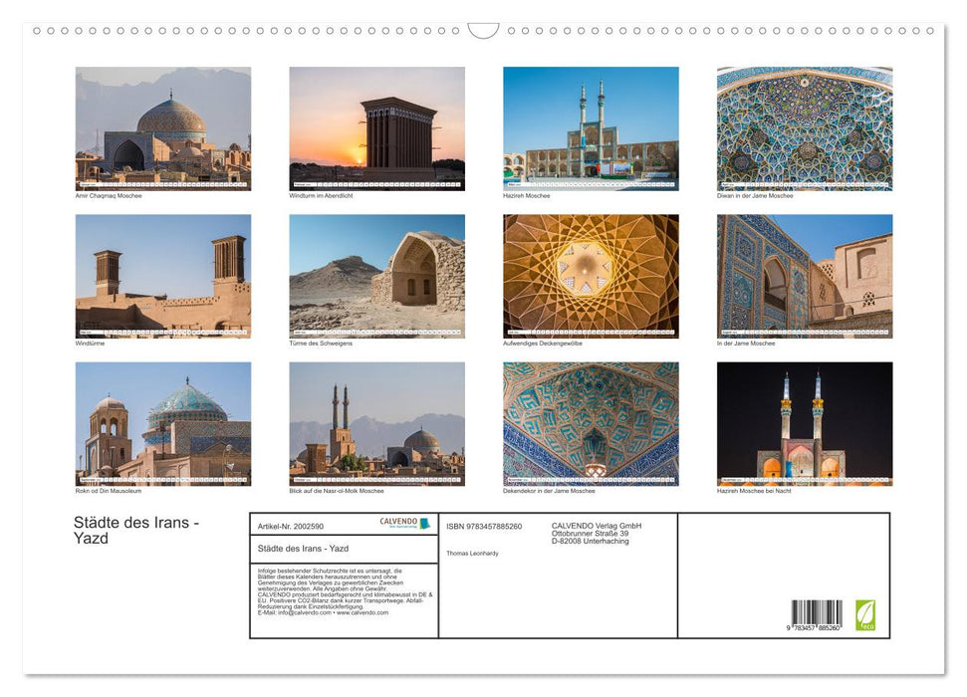Open the Hazireh Moschee bei Nacht photo
This screenshot has width=967, height=697.
click(x=803, y=423)
